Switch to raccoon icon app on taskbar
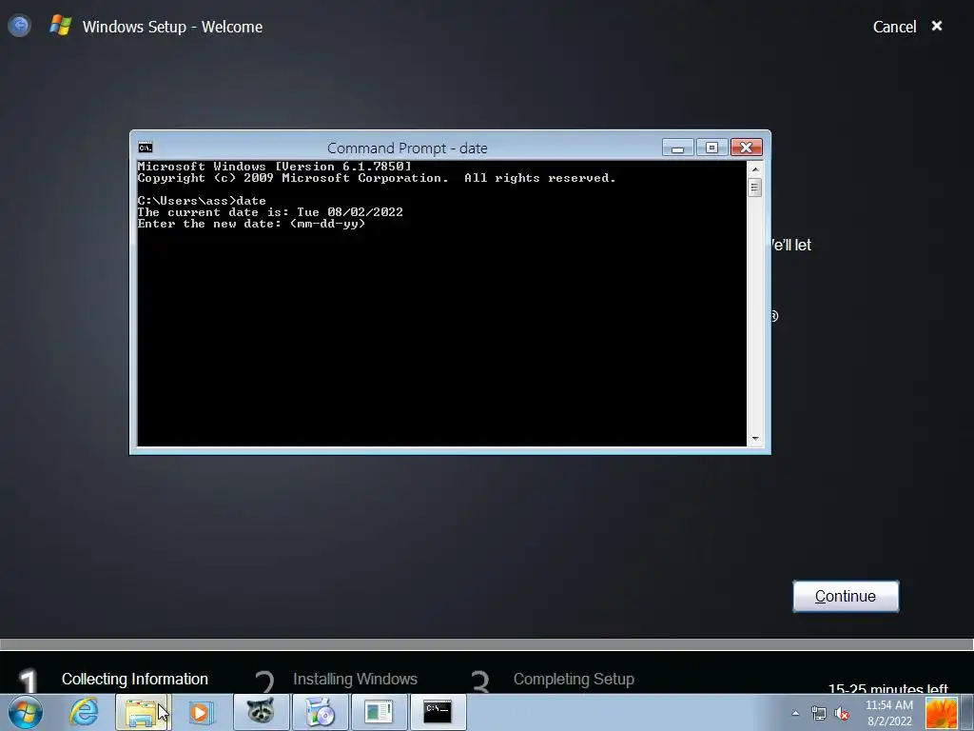The width and height of the screenshot is (974, 731). [261, 712]
